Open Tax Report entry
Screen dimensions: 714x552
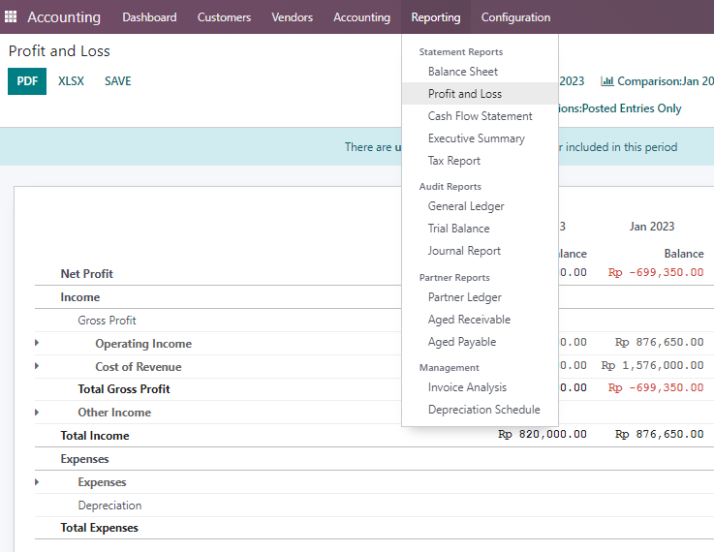pyautogui.click(x=480, y=161)
